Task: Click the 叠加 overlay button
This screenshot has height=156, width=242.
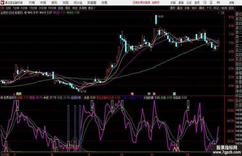Action: pyautogui.click(x=180, y=8)
